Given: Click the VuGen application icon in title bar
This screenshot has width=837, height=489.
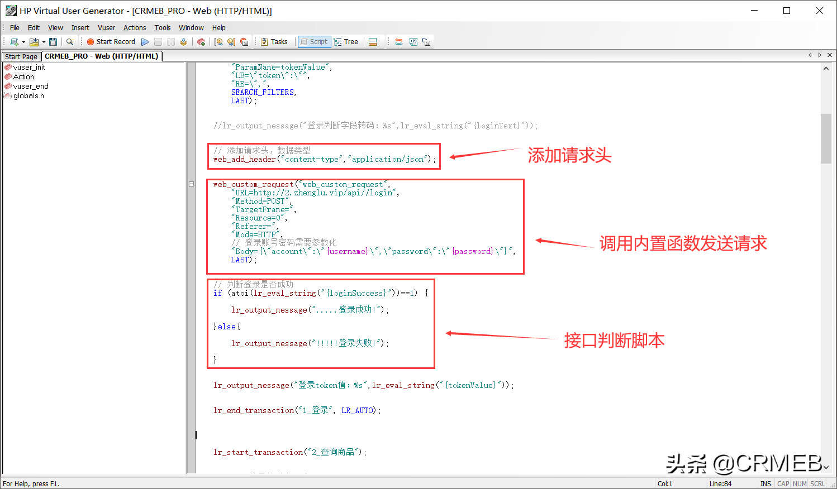Looking at the screenshot, I should tap(11, 11).
